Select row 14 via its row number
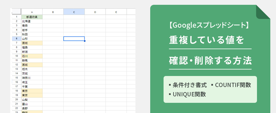This screenshot has width=276, height=113. (x=16, y=73)
